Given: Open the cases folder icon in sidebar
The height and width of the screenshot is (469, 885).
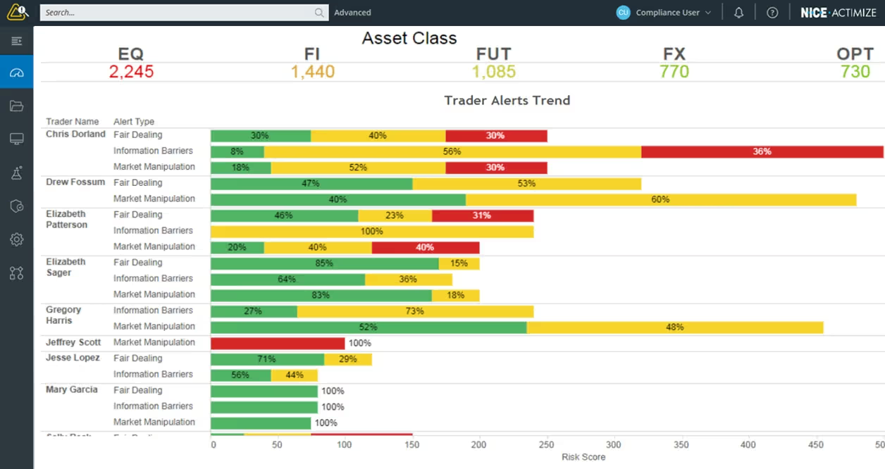Looking at the screenshot, I should 16,105.
